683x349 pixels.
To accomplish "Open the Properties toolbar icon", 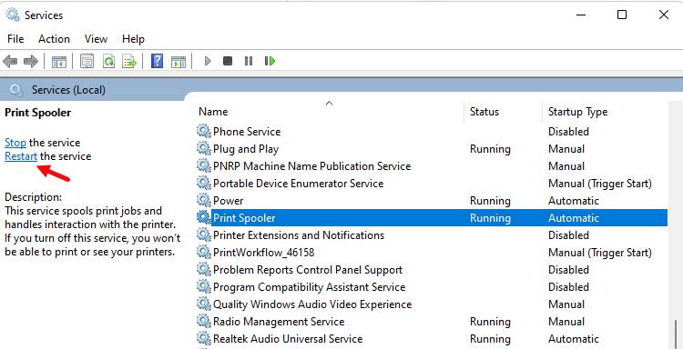I will point(87,61).
